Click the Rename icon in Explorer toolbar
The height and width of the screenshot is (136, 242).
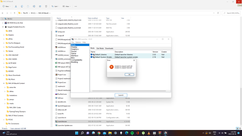[x=34, y=6]
